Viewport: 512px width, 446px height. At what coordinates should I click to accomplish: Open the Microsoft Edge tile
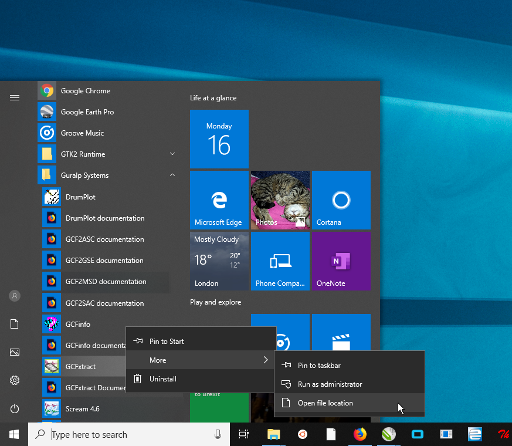(219, 200)
